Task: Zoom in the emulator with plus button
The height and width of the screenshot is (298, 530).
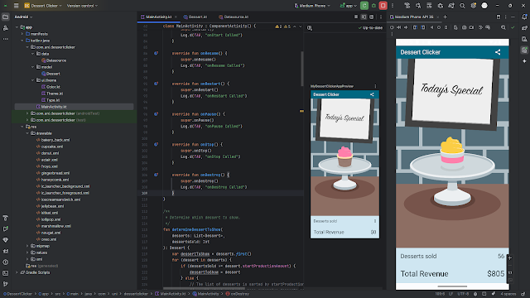Action: [x=510, y=257]
